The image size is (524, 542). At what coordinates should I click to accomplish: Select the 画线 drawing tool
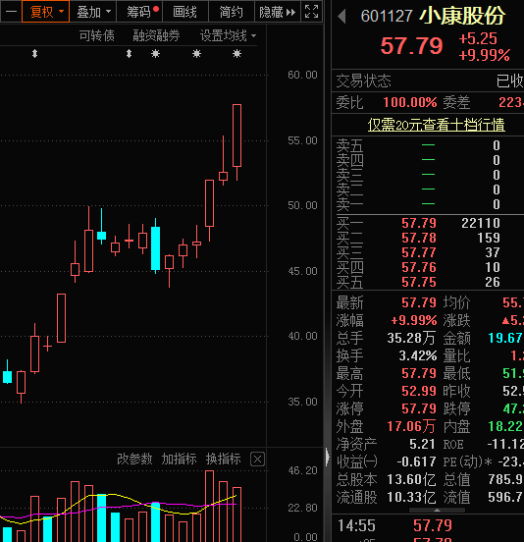click(x=185, y=12)
